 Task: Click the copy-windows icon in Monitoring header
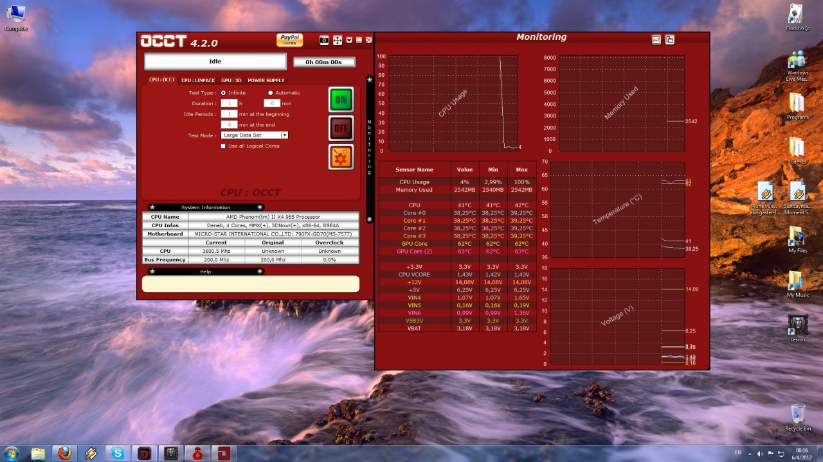(669, 40)
